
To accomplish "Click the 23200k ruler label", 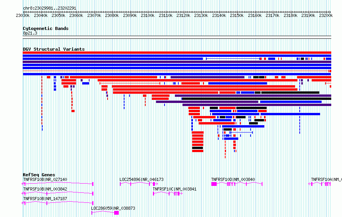I will (326, 15).
